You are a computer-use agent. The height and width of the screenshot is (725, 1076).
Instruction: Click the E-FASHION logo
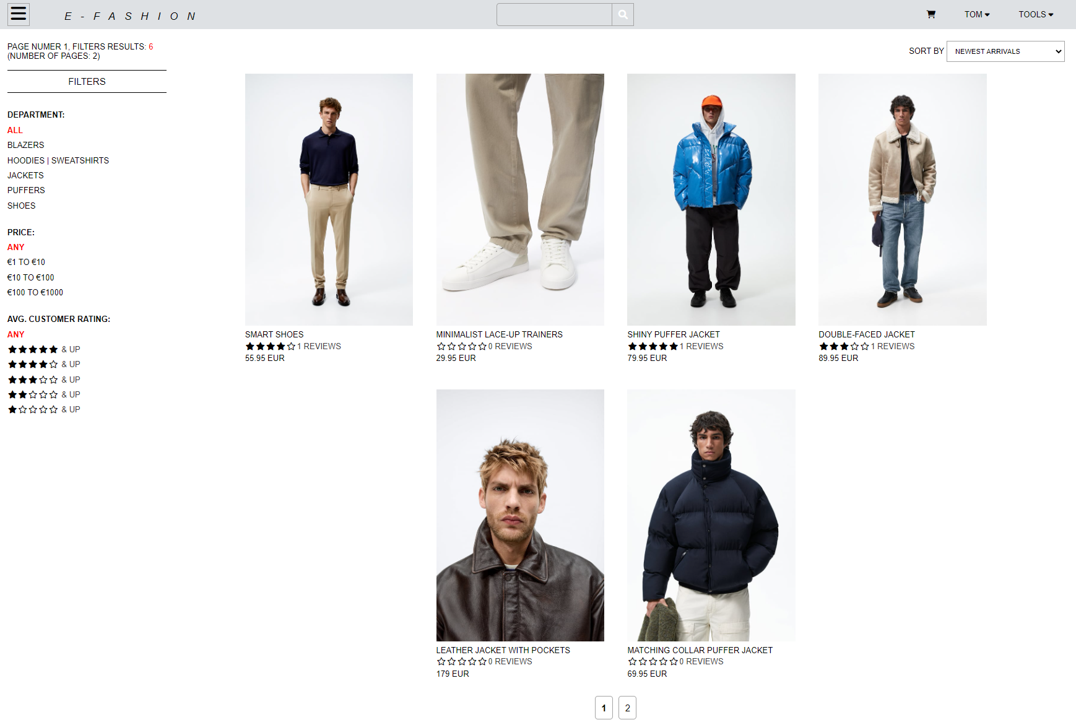pos(130,16)
